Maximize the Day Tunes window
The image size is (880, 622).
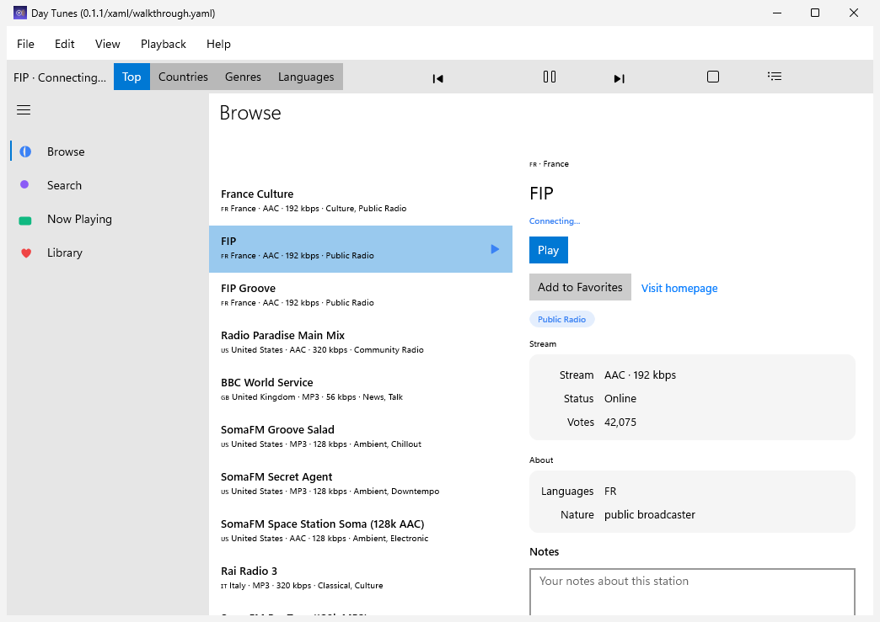pyautogui.click(x=815, y=13)
